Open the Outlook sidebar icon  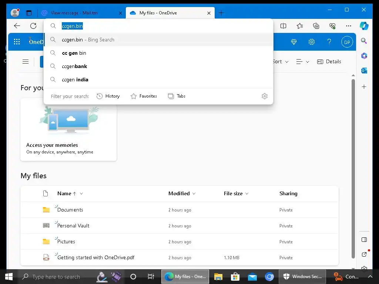click(364, 71)
